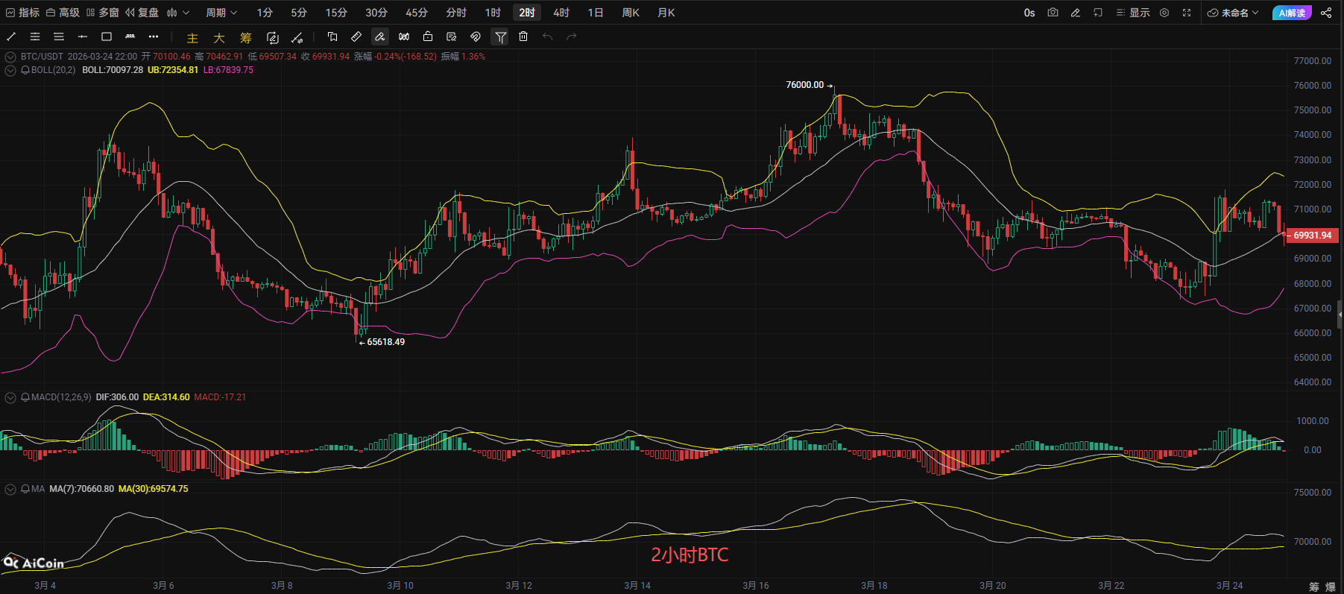Click the AI解读 button
Screen dimensions: 1344x594
(1292, 13)
